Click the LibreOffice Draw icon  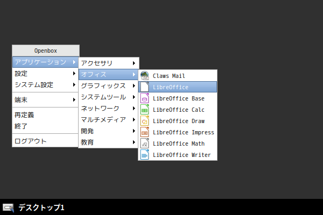(x=145, y=121)
